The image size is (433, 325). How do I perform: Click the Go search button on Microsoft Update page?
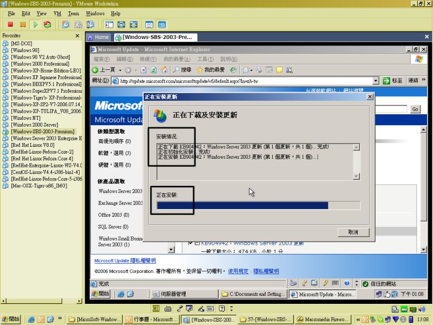415,109
